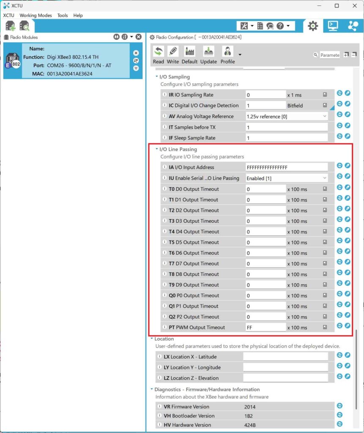Viewport: 364px width, 433px height.
Task: Read radio settings from module
Action: coord(159,55)
